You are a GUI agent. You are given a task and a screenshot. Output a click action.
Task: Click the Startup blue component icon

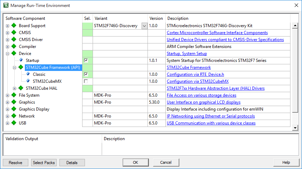pos(21,60)
